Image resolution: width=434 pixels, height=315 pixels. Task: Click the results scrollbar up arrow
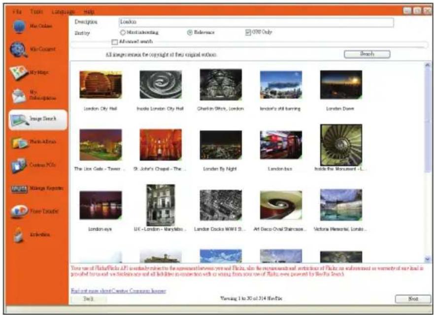click(428, 65)
